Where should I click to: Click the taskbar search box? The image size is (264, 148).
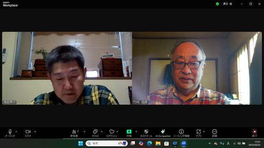click(x=106, y=143)
